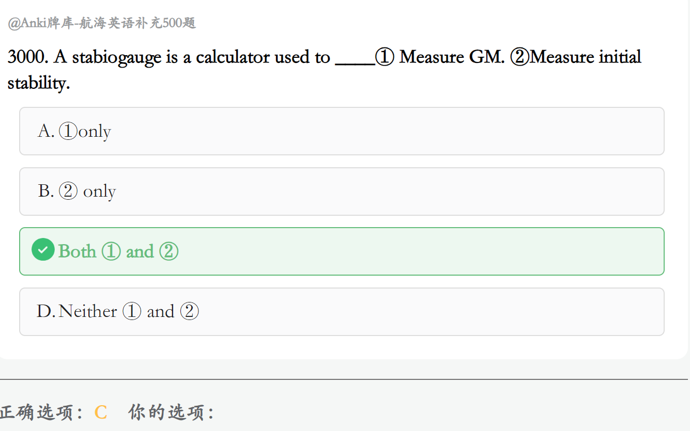Click the question number "3000."
The width and height of the screenshot is (690, 431).
(28, 57)
